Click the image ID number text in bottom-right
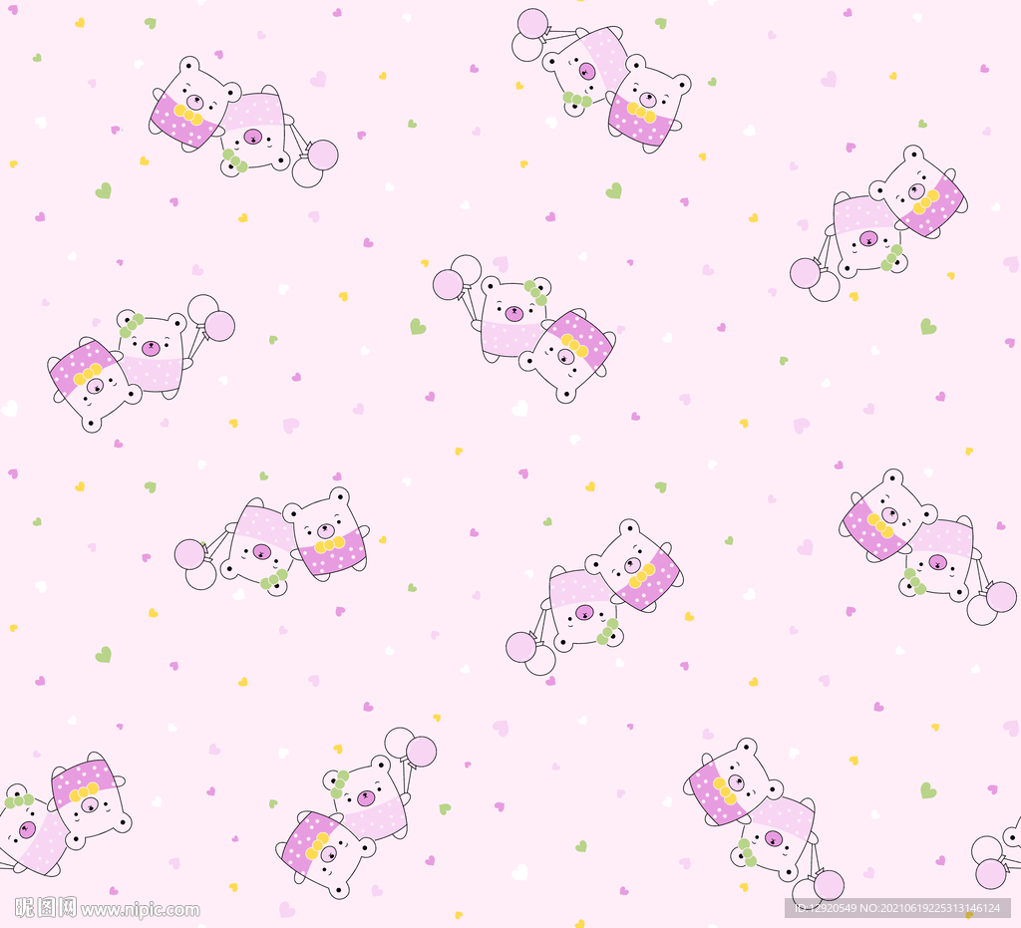 (x=898, y=908)
